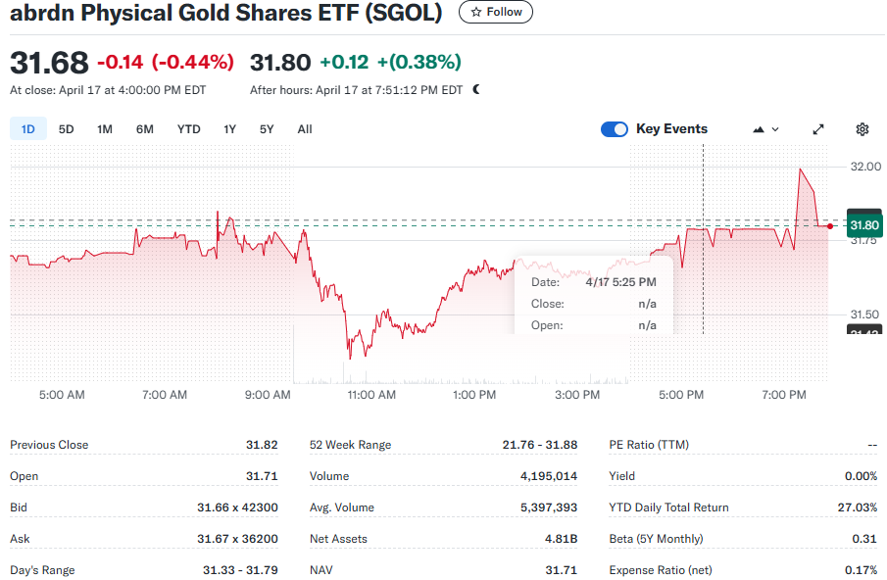Click the red current-price dot on chart
This screenshot has height=580, width=887.
click(x=830, y=226)
